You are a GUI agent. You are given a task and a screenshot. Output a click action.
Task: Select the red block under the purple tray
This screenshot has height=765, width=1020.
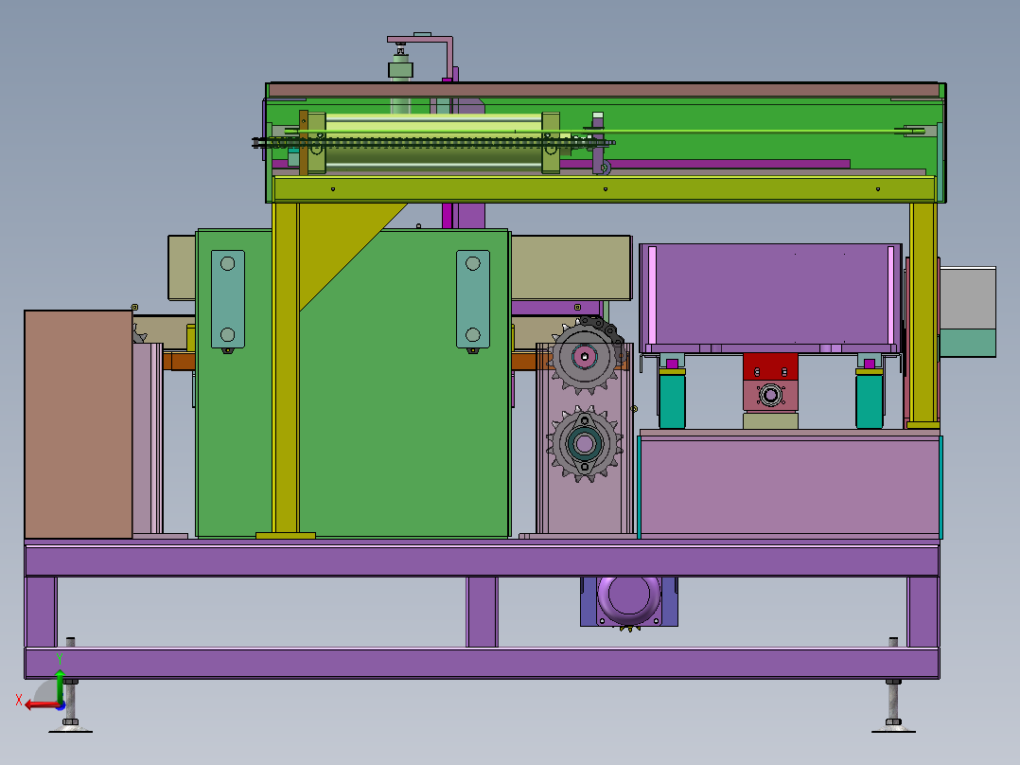click(770, 367)
